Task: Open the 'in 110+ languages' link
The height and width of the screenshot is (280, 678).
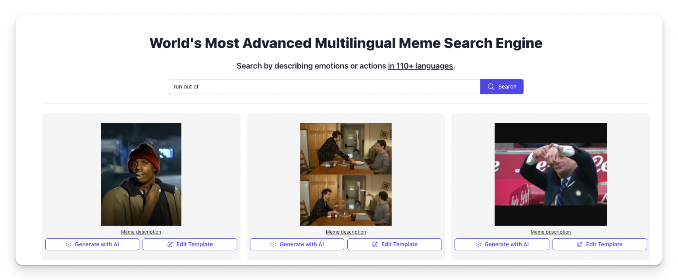Action: tap(420, 66)
